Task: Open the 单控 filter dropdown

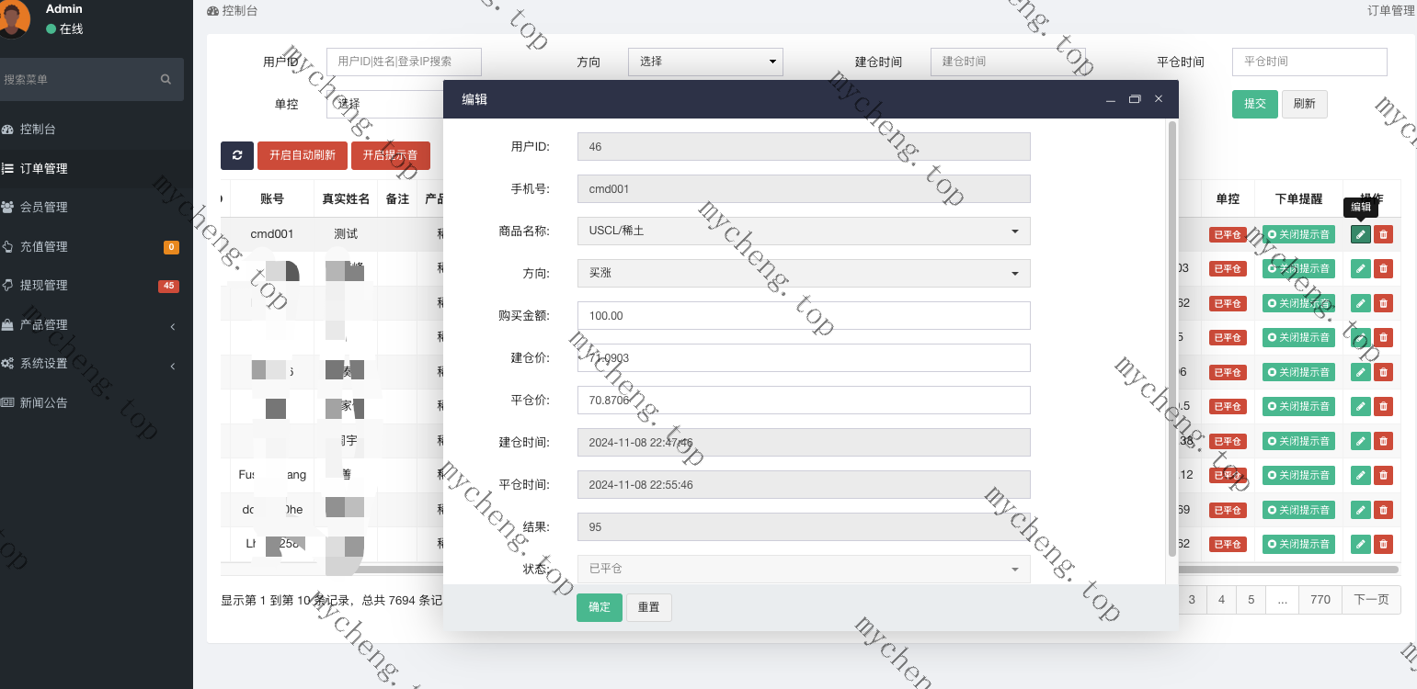Action: 384,104
